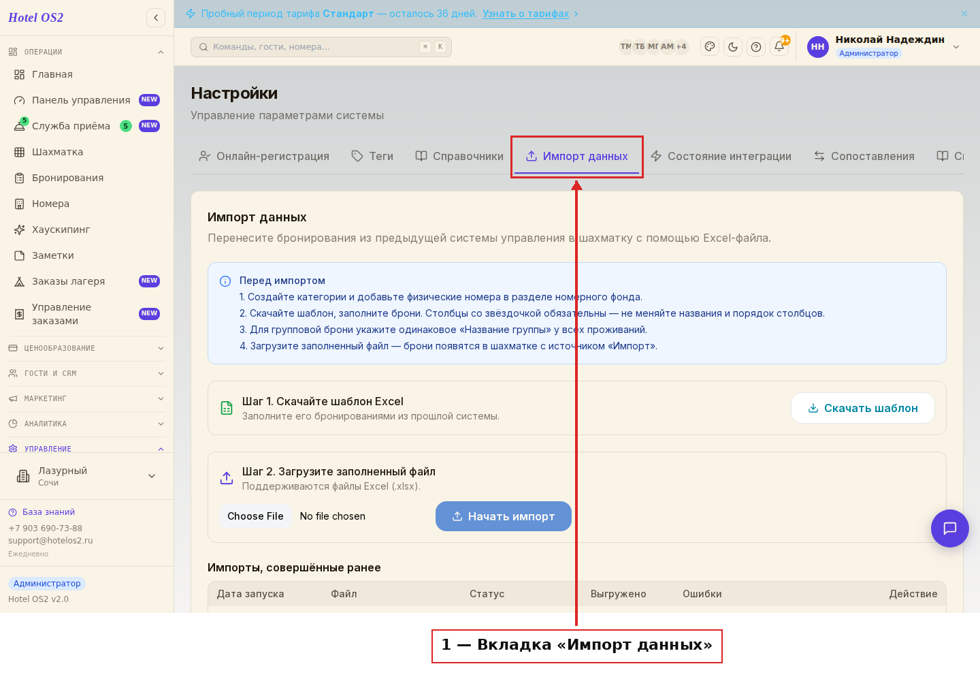
Task: Switch to the Теги tab
Action: click(372, 156)
